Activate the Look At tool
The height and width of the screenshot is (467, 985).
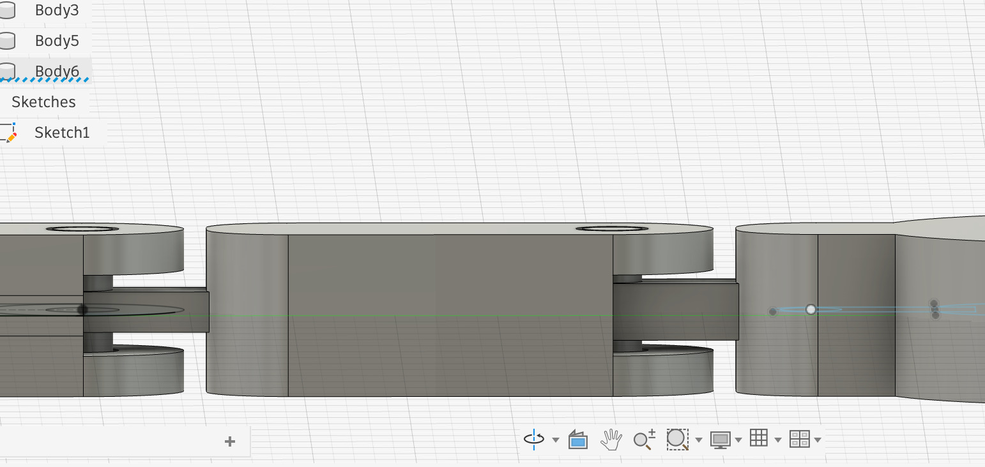pyautogui.click(x=577, y=439)
